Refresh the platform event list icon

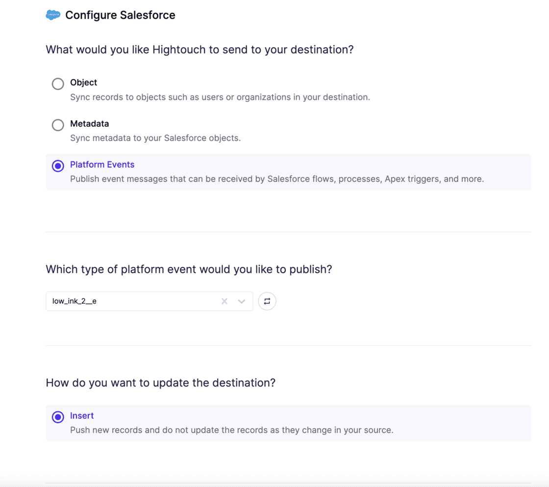[267, 301]
